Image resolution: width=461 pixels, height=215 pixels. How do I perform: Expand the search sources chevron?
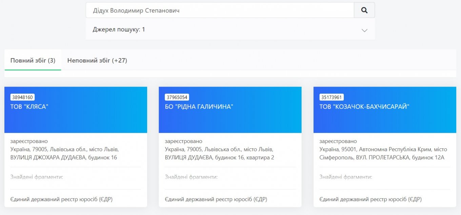click(364, 30)
